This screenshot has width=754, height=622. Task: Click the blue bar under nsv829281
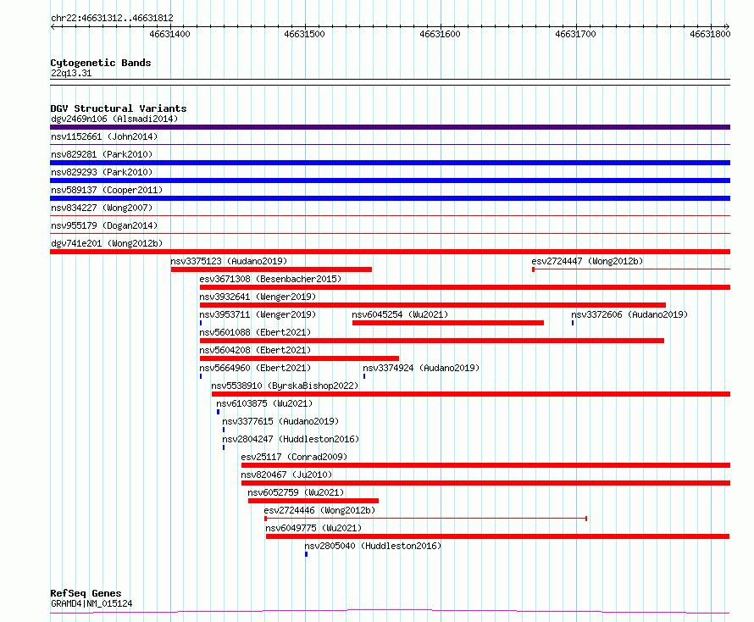(390, 163)
